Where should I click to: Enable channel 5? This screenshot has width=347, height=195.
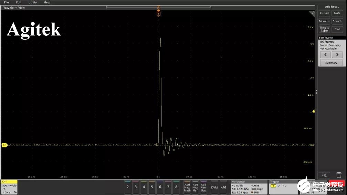click(152, 187)
